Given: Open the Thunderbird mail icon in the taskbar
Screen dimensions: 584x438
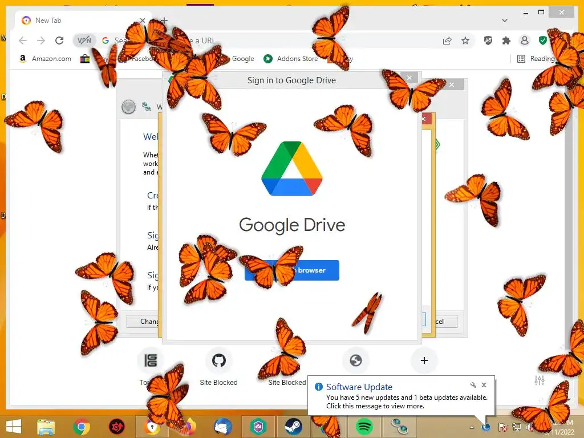Looking at the screenshot, I should pos(223,427).
